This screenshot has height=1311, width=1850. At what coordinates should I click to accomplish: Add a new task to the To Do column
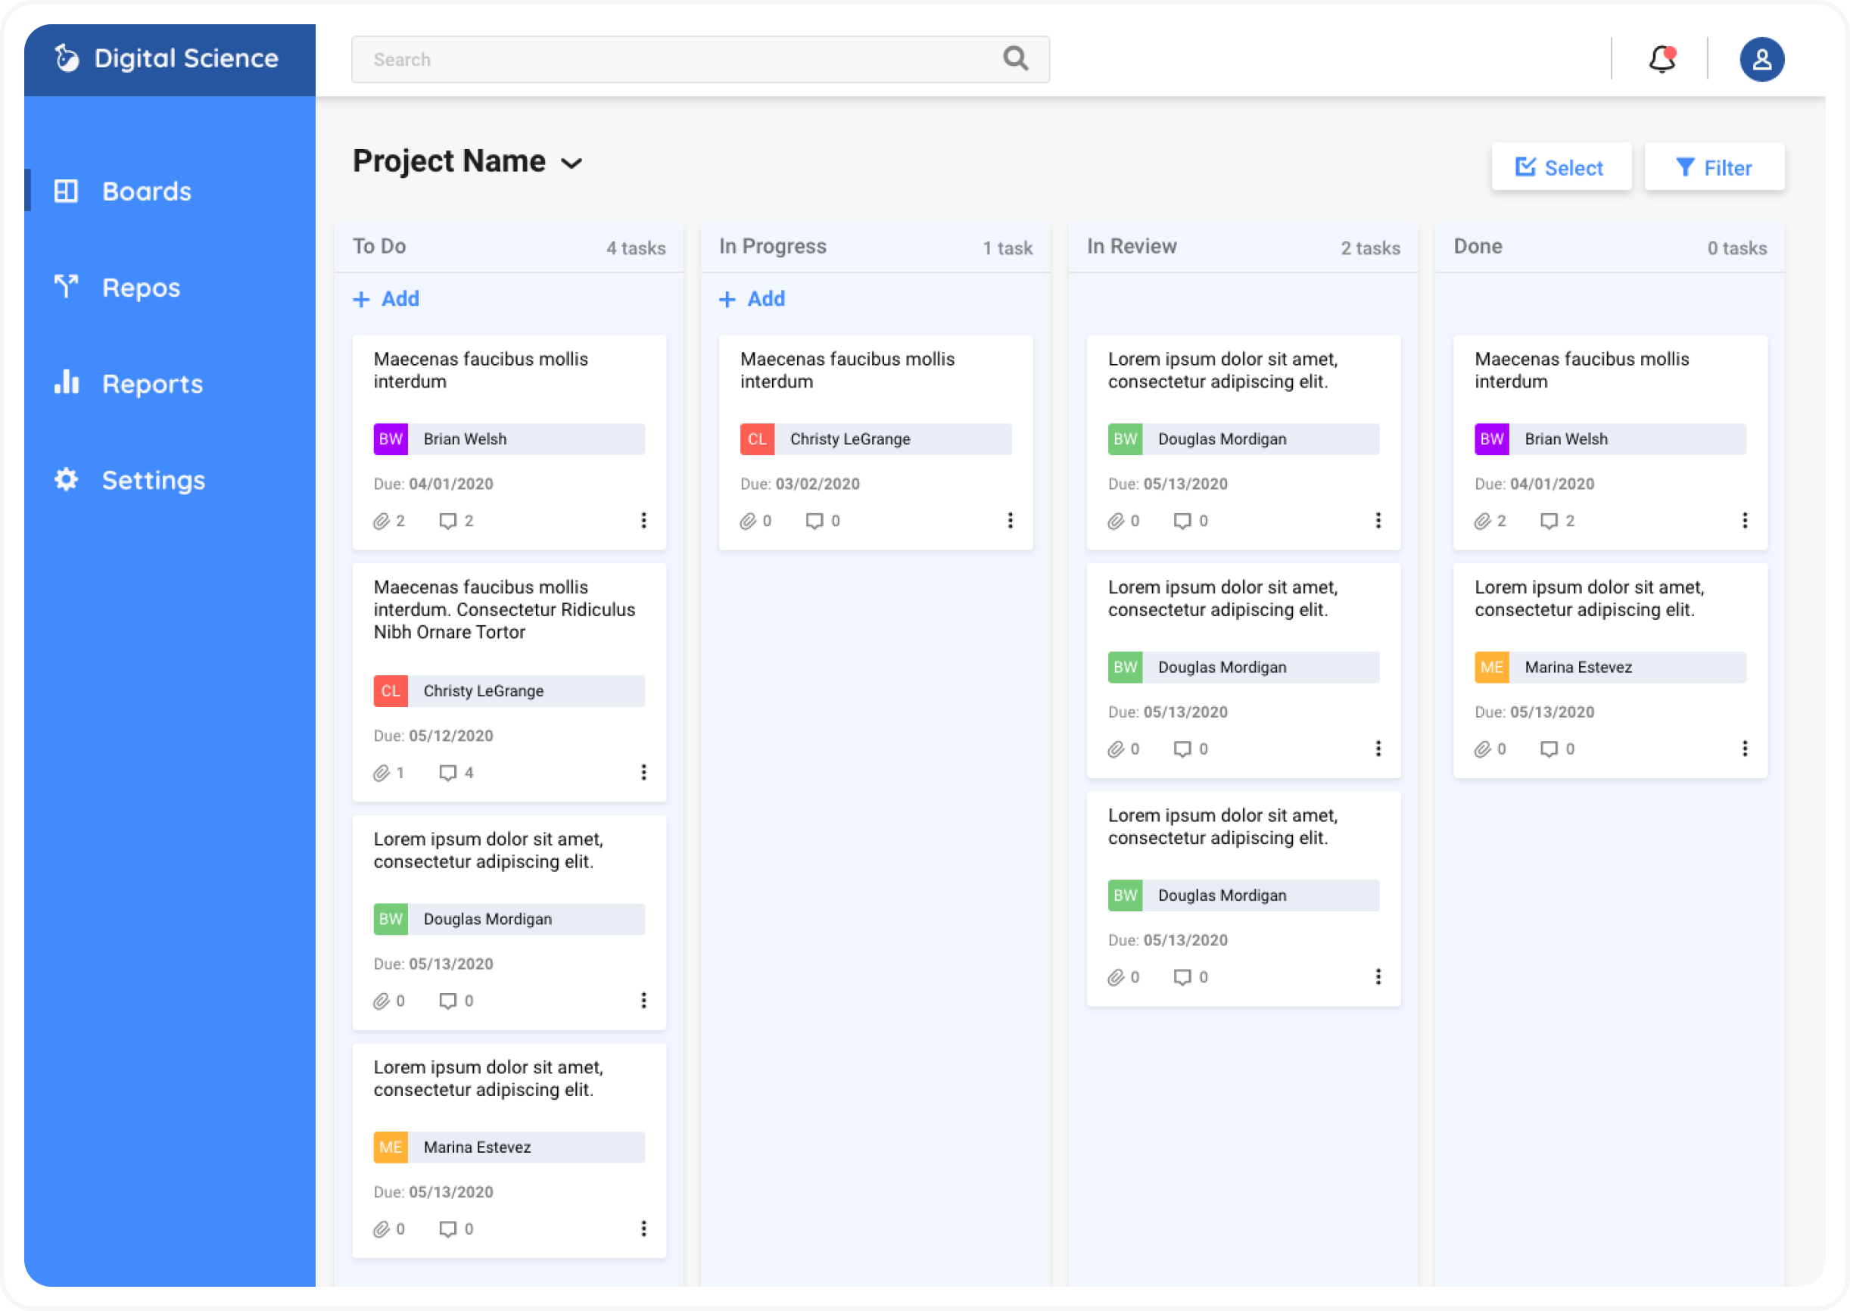(387, 299)
